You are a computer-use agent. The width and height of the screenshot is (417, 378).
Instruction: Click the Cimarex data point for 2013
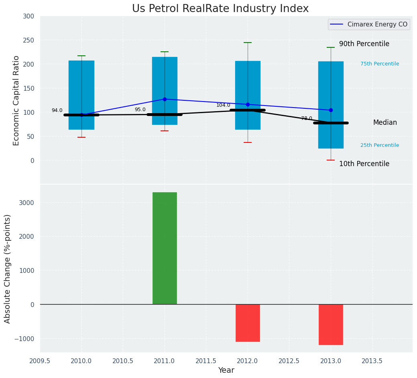pyautogui.click(x=331, y=110)
